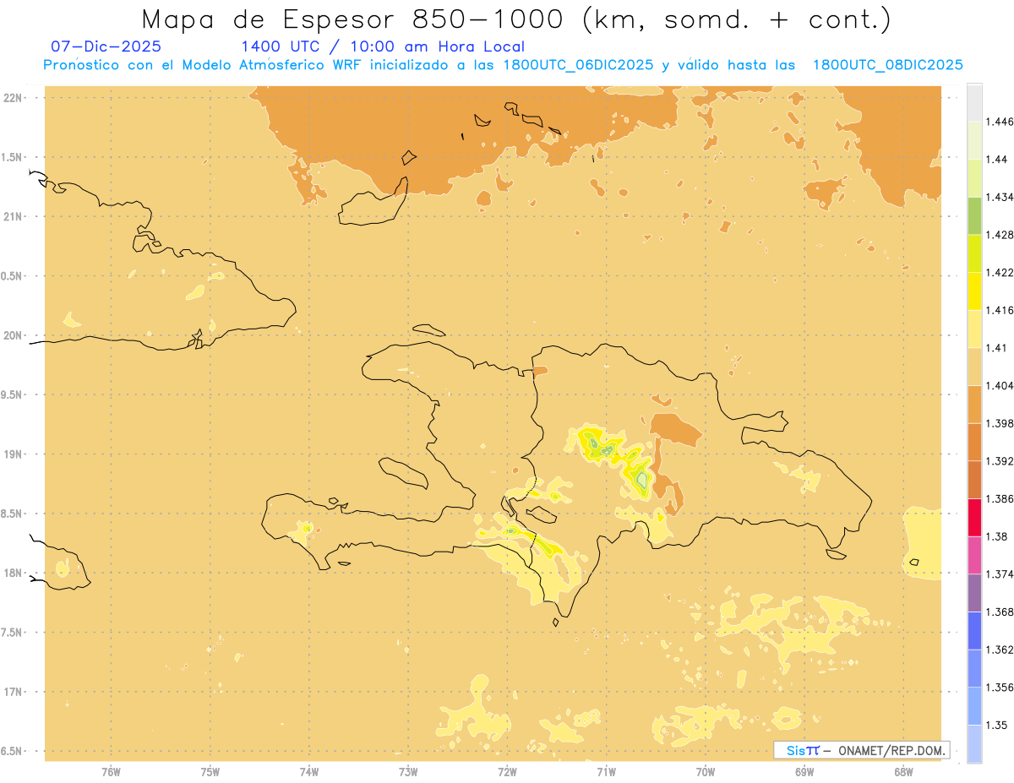Click the '17N' latitude label

pos(14,692)
